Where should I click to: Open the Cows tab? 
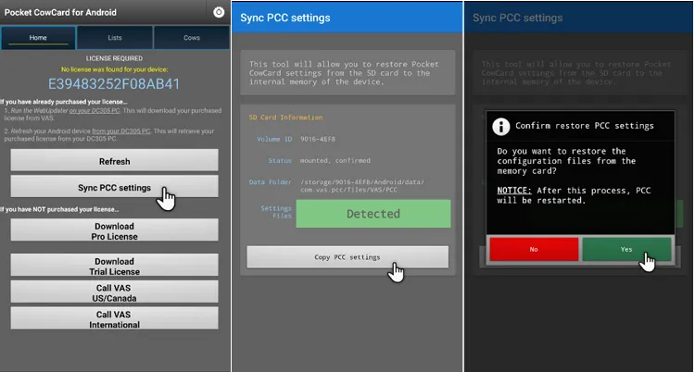pyautogui.click(x=192, y=38)
